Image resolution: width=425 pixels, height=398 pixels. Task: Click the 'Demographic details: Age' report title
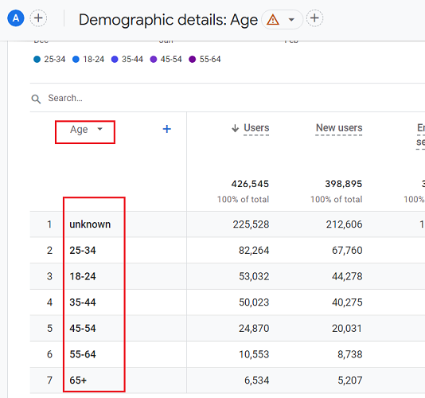[168, 20]
